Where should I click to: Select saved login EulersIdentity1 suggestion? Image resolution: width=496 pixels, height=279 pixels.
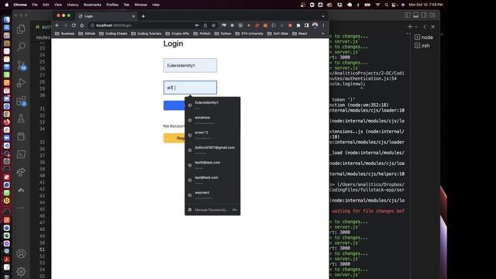pyautogui.click(x=212, y=105)
